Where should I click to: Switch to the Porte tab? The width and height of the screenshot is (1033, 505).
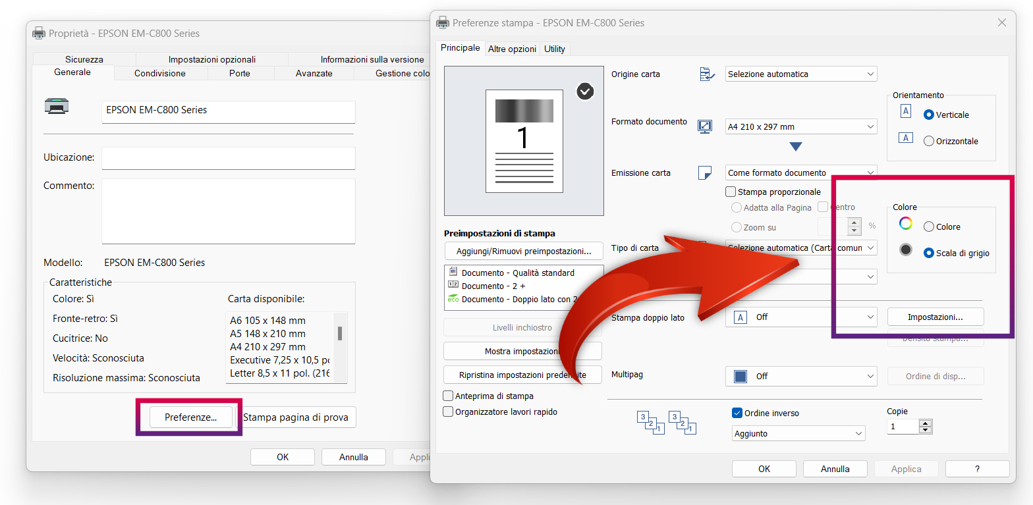pos(240,73)
